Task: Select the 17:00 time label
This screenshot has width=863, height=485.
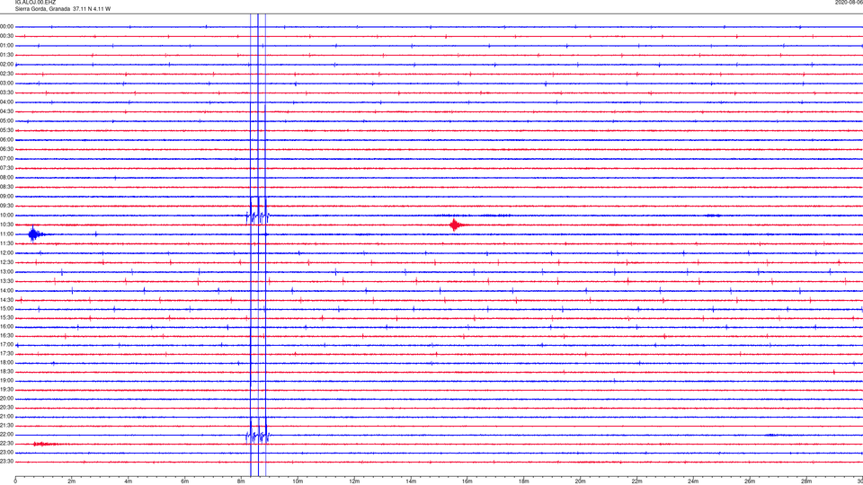Action: (6, 345)
